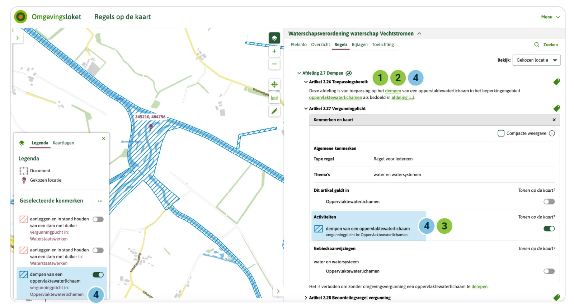
Task: Expand the left side panel arrow
Action: [18, 38]
